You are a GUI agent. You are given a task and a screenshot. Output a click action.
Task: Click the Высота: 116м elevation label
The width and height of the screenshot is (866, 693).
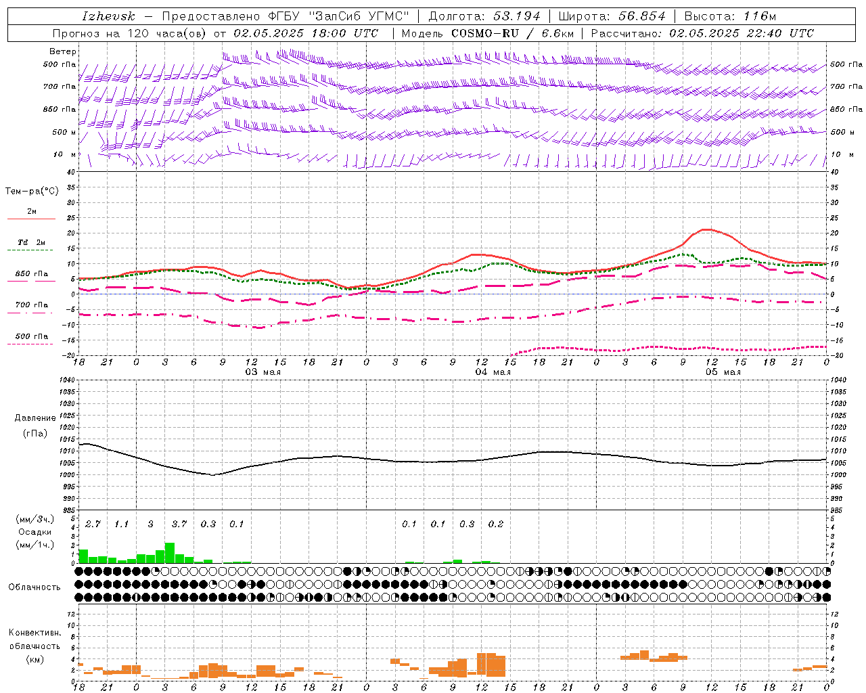click(x=730, y=16)
